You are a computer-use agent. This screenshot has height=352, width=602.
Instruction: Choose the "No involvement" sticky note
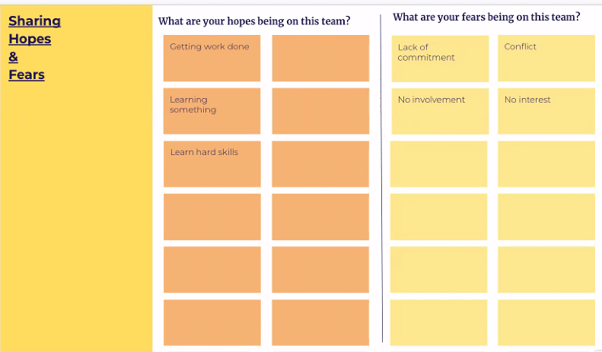440,111
